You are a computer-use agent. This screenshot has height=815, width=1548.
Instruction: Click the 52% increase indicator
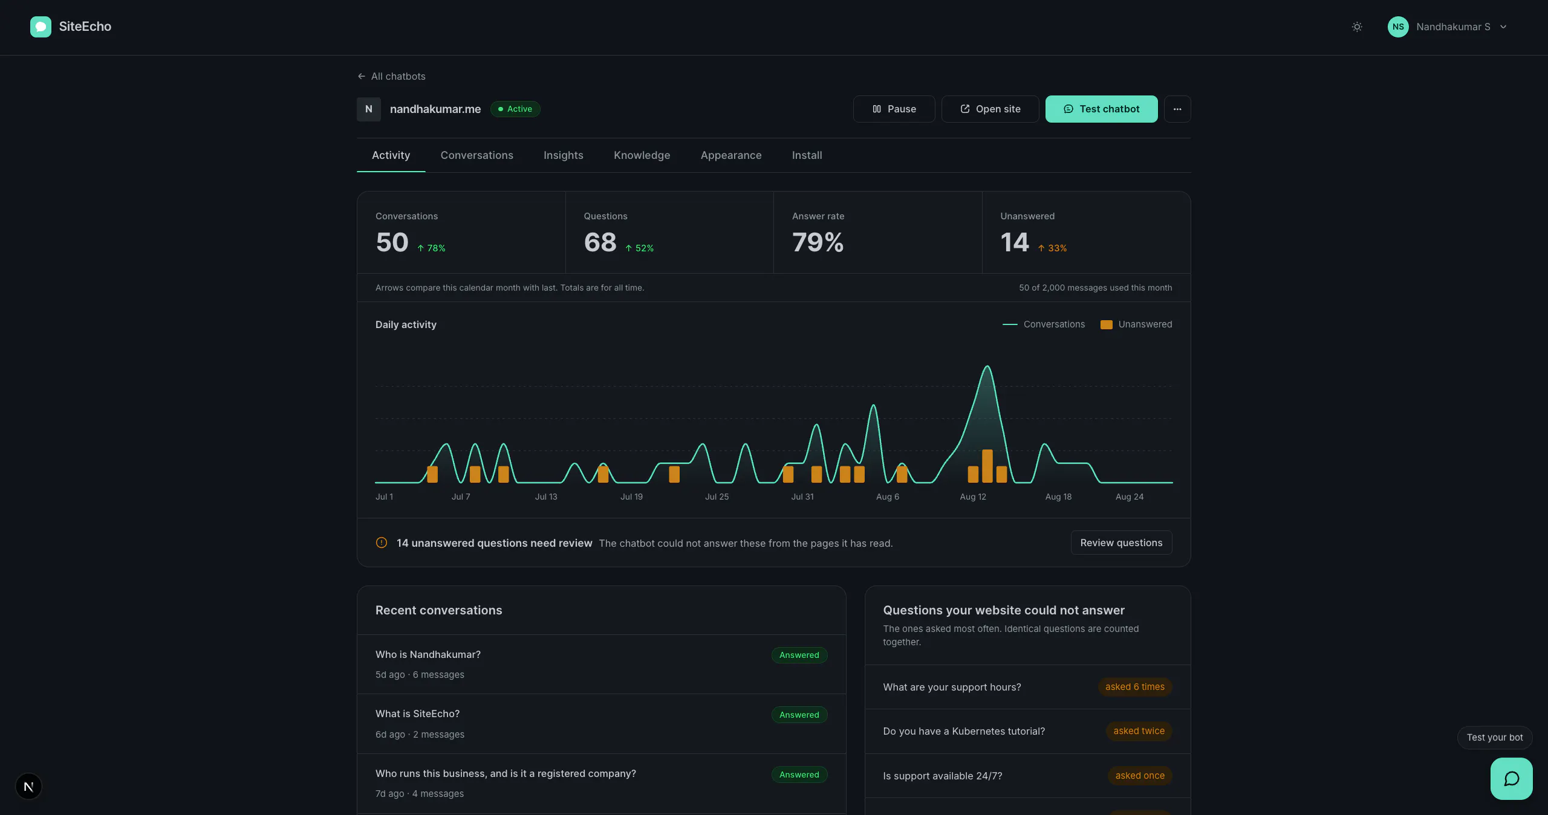tap(639, 248)
